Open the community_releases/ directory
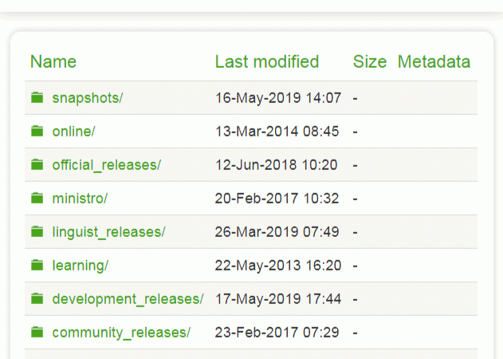 (x=121, y=333)
